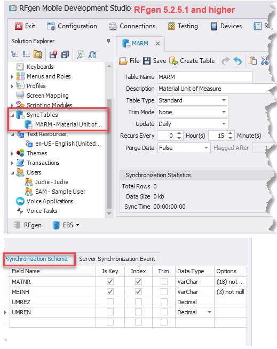Click the Create Table icon

point(173,61)
